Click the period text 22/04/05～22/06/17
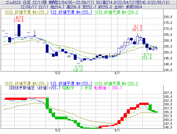Image resolution: width=177 pixels, height=134 pixels. [75, 2]
